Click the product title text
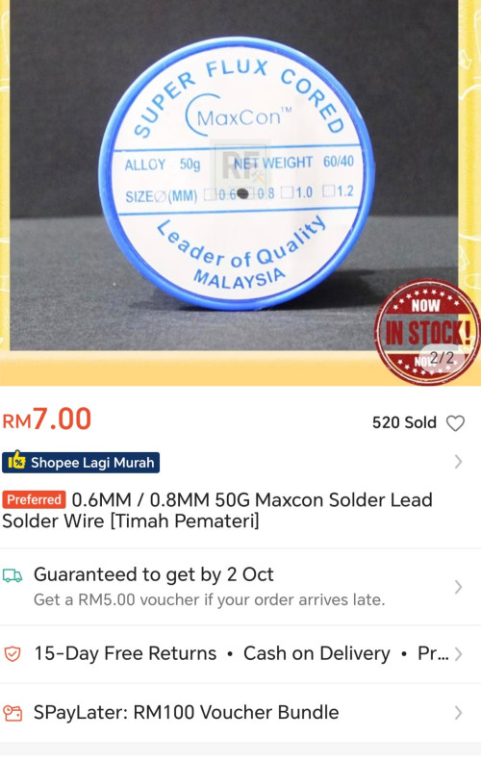 [x=217, y=510]
